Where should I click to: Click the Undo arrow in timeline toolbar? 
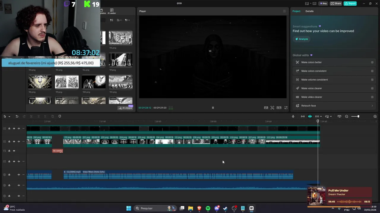click(x=17, y=116)
